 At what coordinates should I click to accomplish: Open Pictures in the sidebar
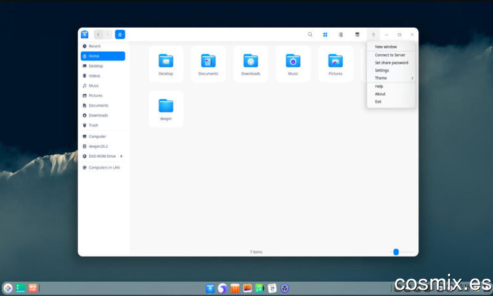point(103,96)
